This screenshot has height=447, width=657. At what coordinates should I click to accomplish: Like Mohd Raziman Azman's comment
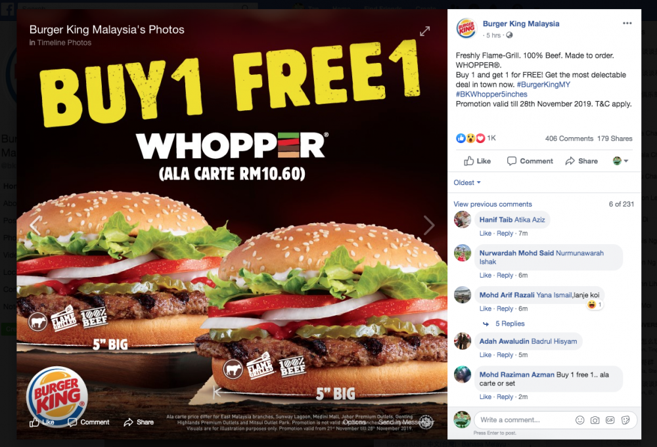pyautogui.click(x=486, y=396)
